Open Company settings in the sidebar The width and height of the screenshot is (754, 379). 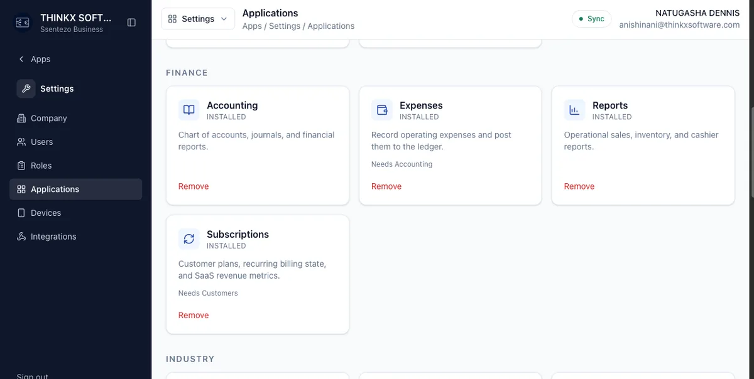75,118
